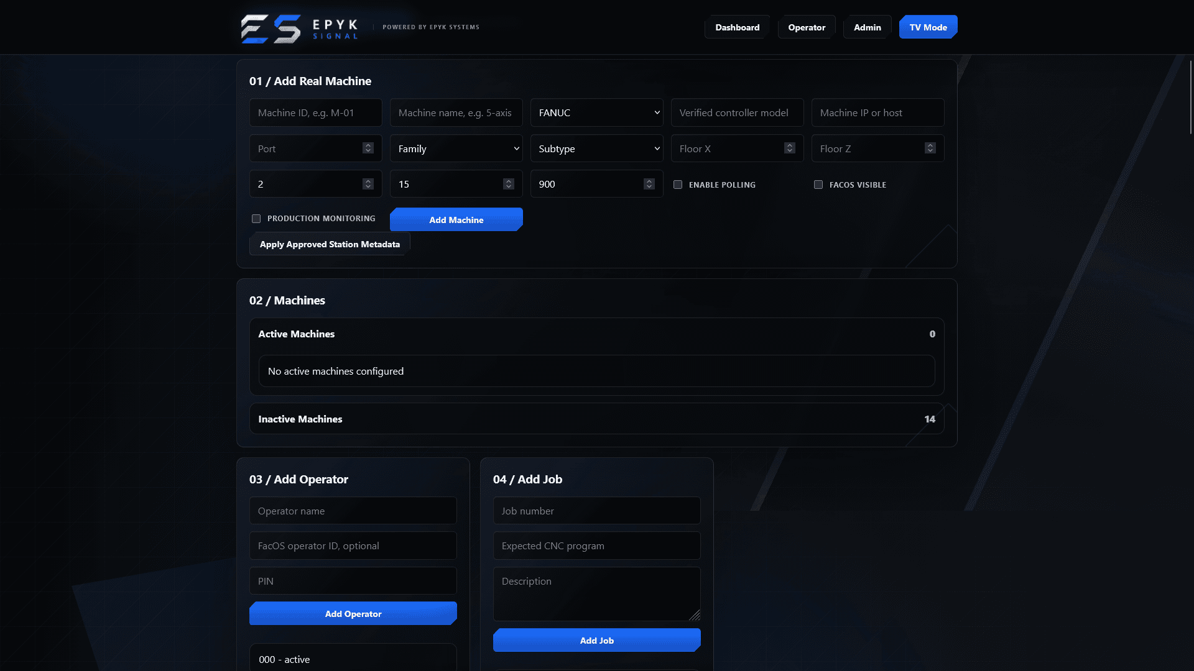
Task: Open the Admin page
Action: tap(867, 27)
